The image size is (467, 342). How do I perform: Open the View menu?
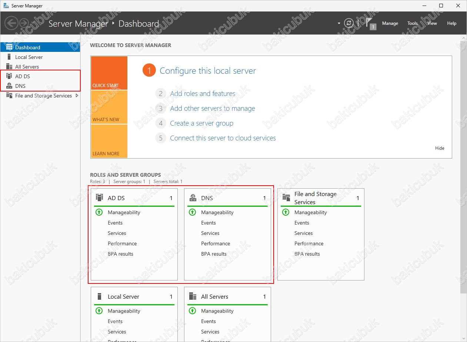[432, 23]
